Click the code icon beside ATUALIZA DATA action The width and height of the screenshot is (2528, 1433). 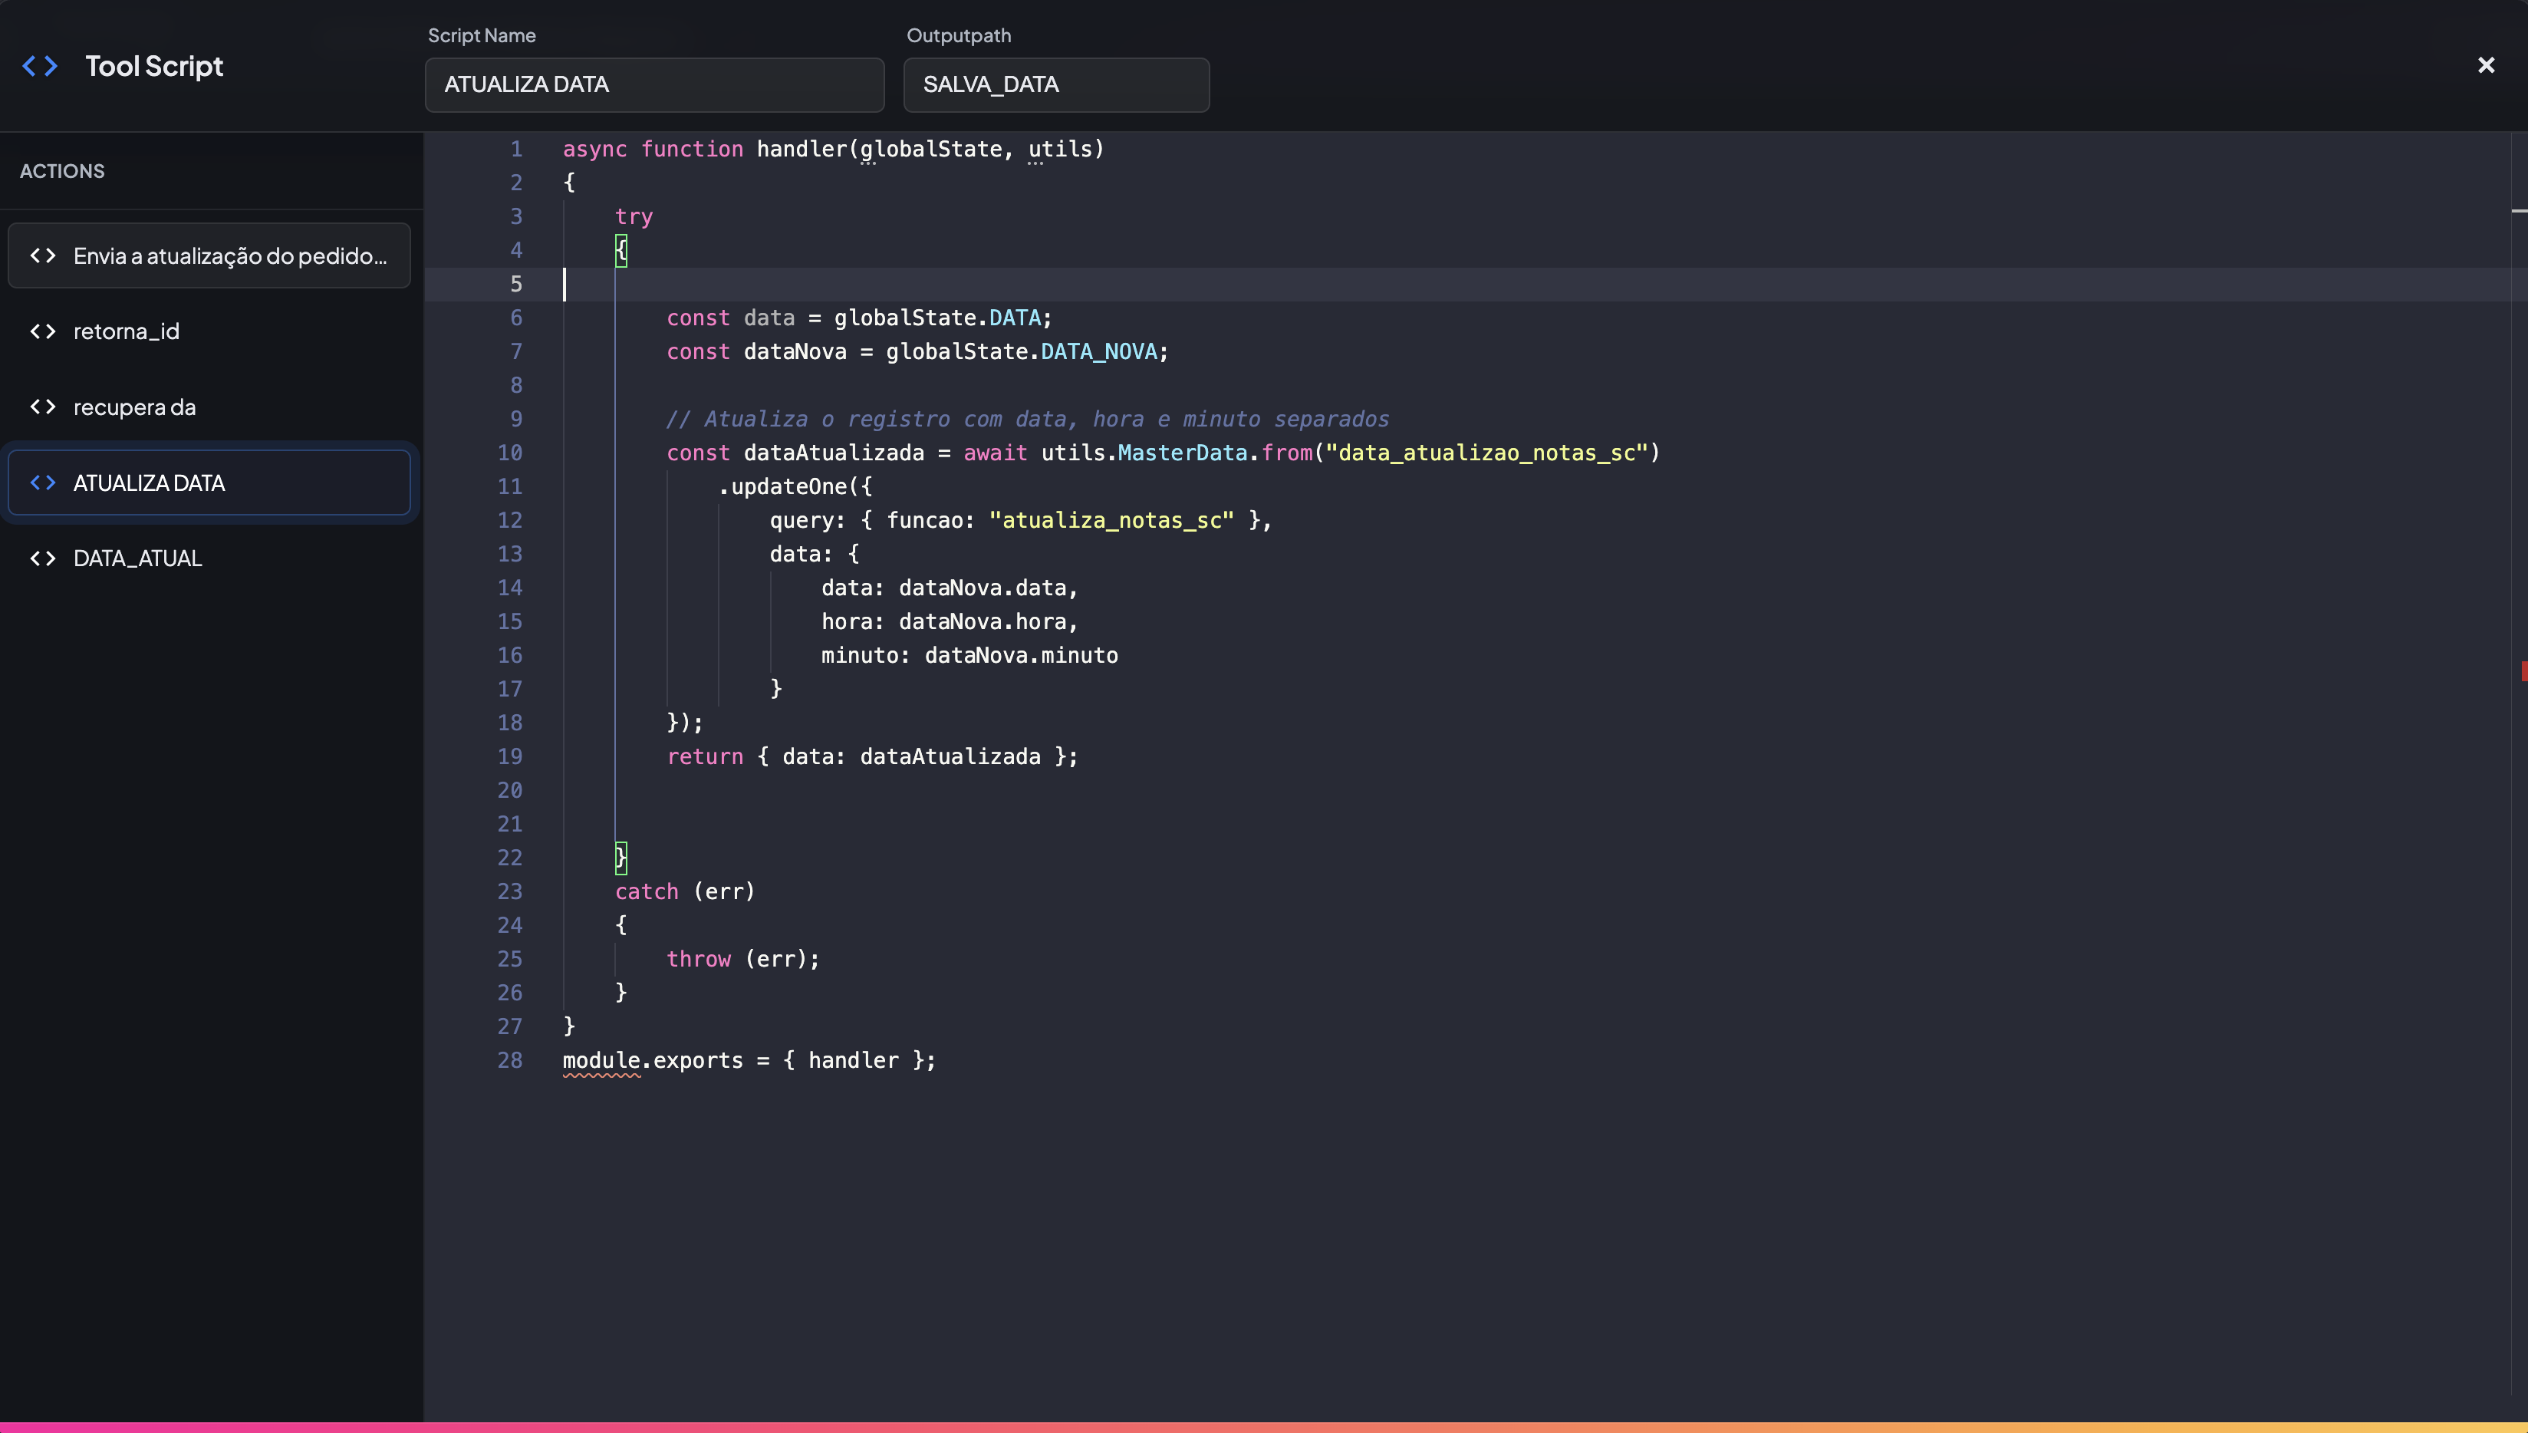point(43,483)
